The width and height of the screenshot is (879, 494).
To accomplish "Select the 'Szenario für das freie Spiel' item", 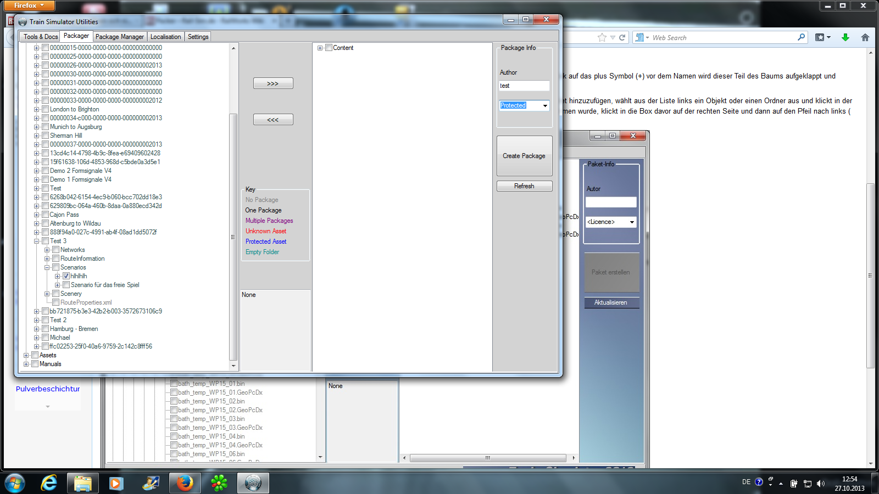I will coord(105,285).
